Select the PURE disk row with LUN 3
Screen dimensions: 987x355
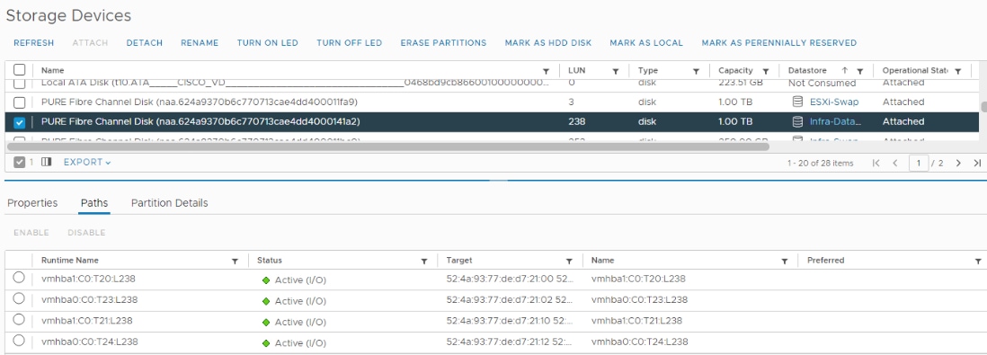click(493, 102)
